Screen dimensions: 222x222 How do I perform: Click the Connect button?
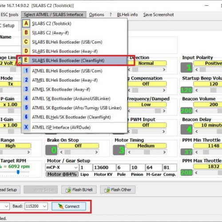coord(69,206)
